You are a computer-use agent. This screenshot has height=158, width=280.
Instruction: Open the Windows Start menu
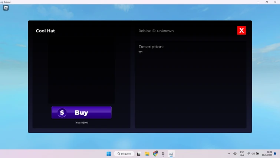point(109,154)
